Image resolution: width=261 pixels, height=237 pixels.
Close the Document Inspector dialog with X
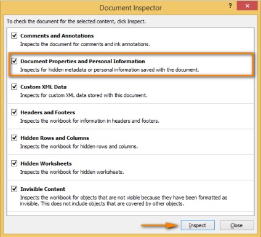[x=247, y=6]
